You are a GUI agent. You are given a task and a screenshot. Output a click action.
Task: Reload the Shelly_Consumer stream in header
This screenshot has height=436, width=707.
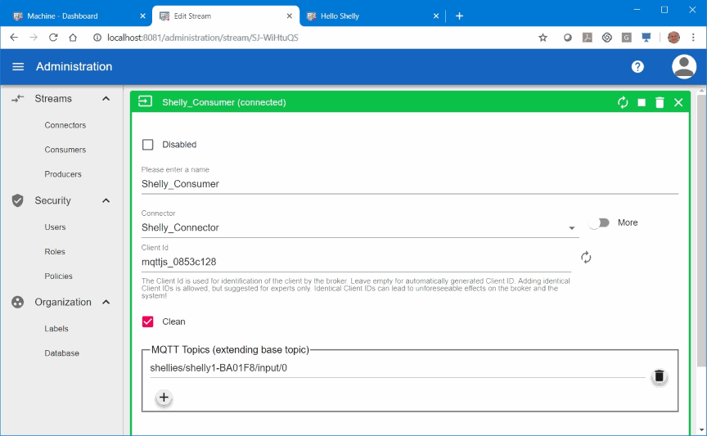(x=623, y=102)
